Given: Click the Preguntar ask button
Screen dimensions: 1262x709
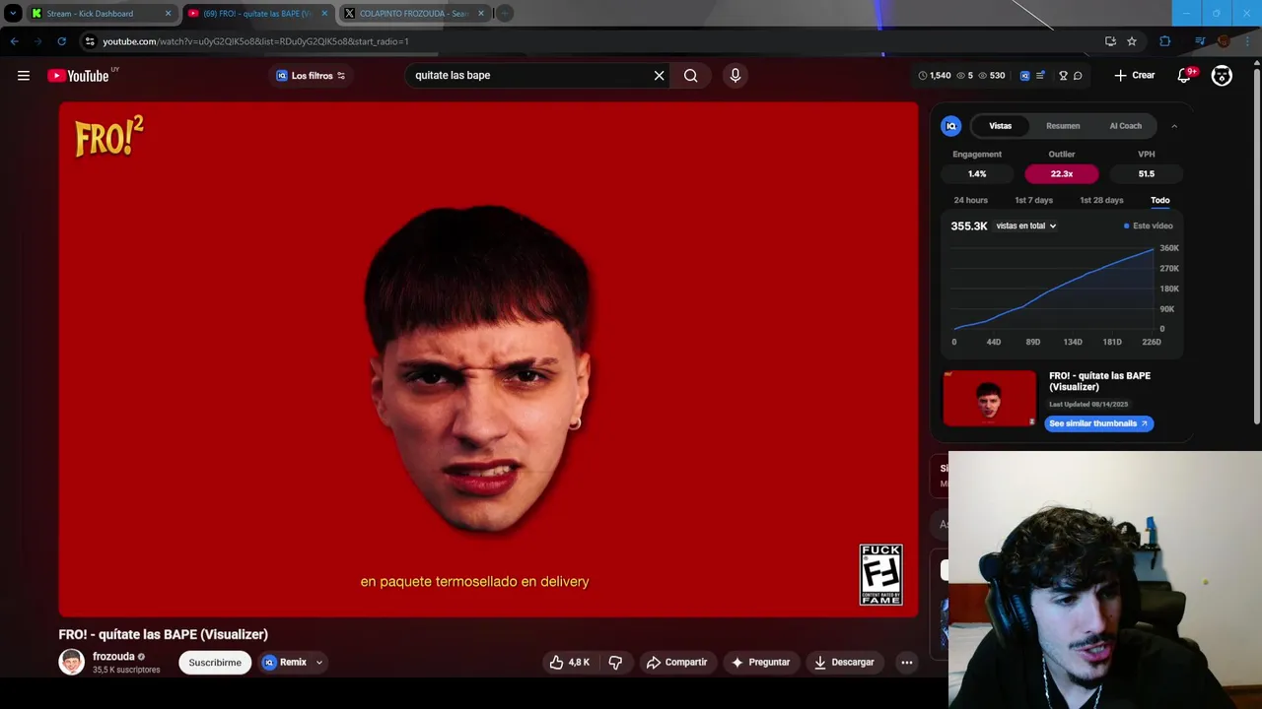Looking at the screenshot, I should pos(759,663).
